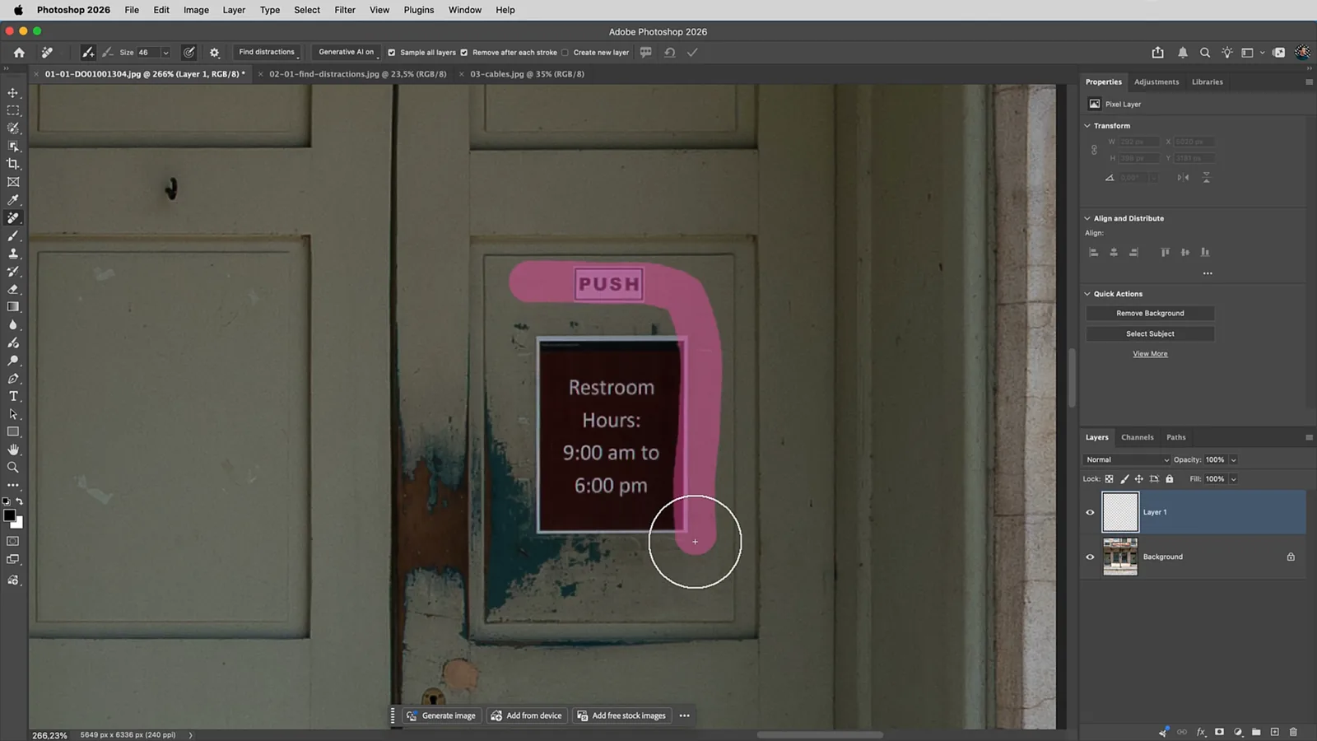Viewport: 1317px width, 741px height.
Task: Click the Share icon in options bar
Action: (x=1158, y=53)
